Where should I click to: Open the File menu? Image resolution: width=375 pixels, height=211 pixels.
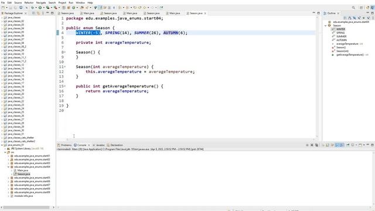(x=3, y=2)
